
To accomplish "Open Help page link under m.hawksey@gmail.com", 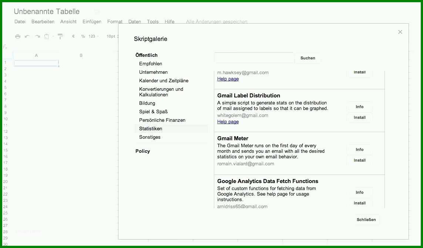I will [228, 79].
